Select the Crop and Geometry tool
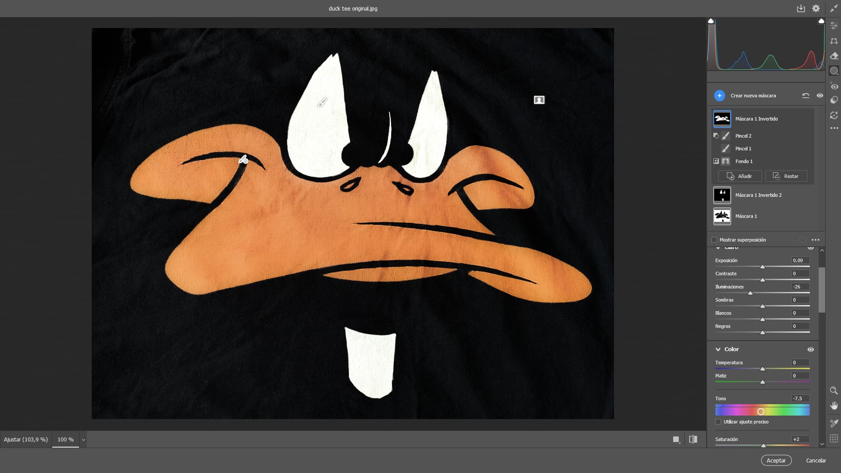The width and height of the screenshot is (841, 473). pos(834,41)
